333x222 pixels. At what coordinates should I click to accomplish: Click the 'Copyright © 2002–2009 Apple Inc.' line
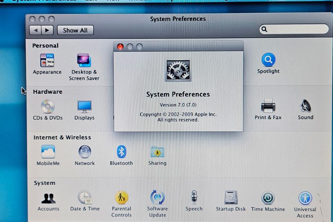pyautogui.click(x=178, y=114)
